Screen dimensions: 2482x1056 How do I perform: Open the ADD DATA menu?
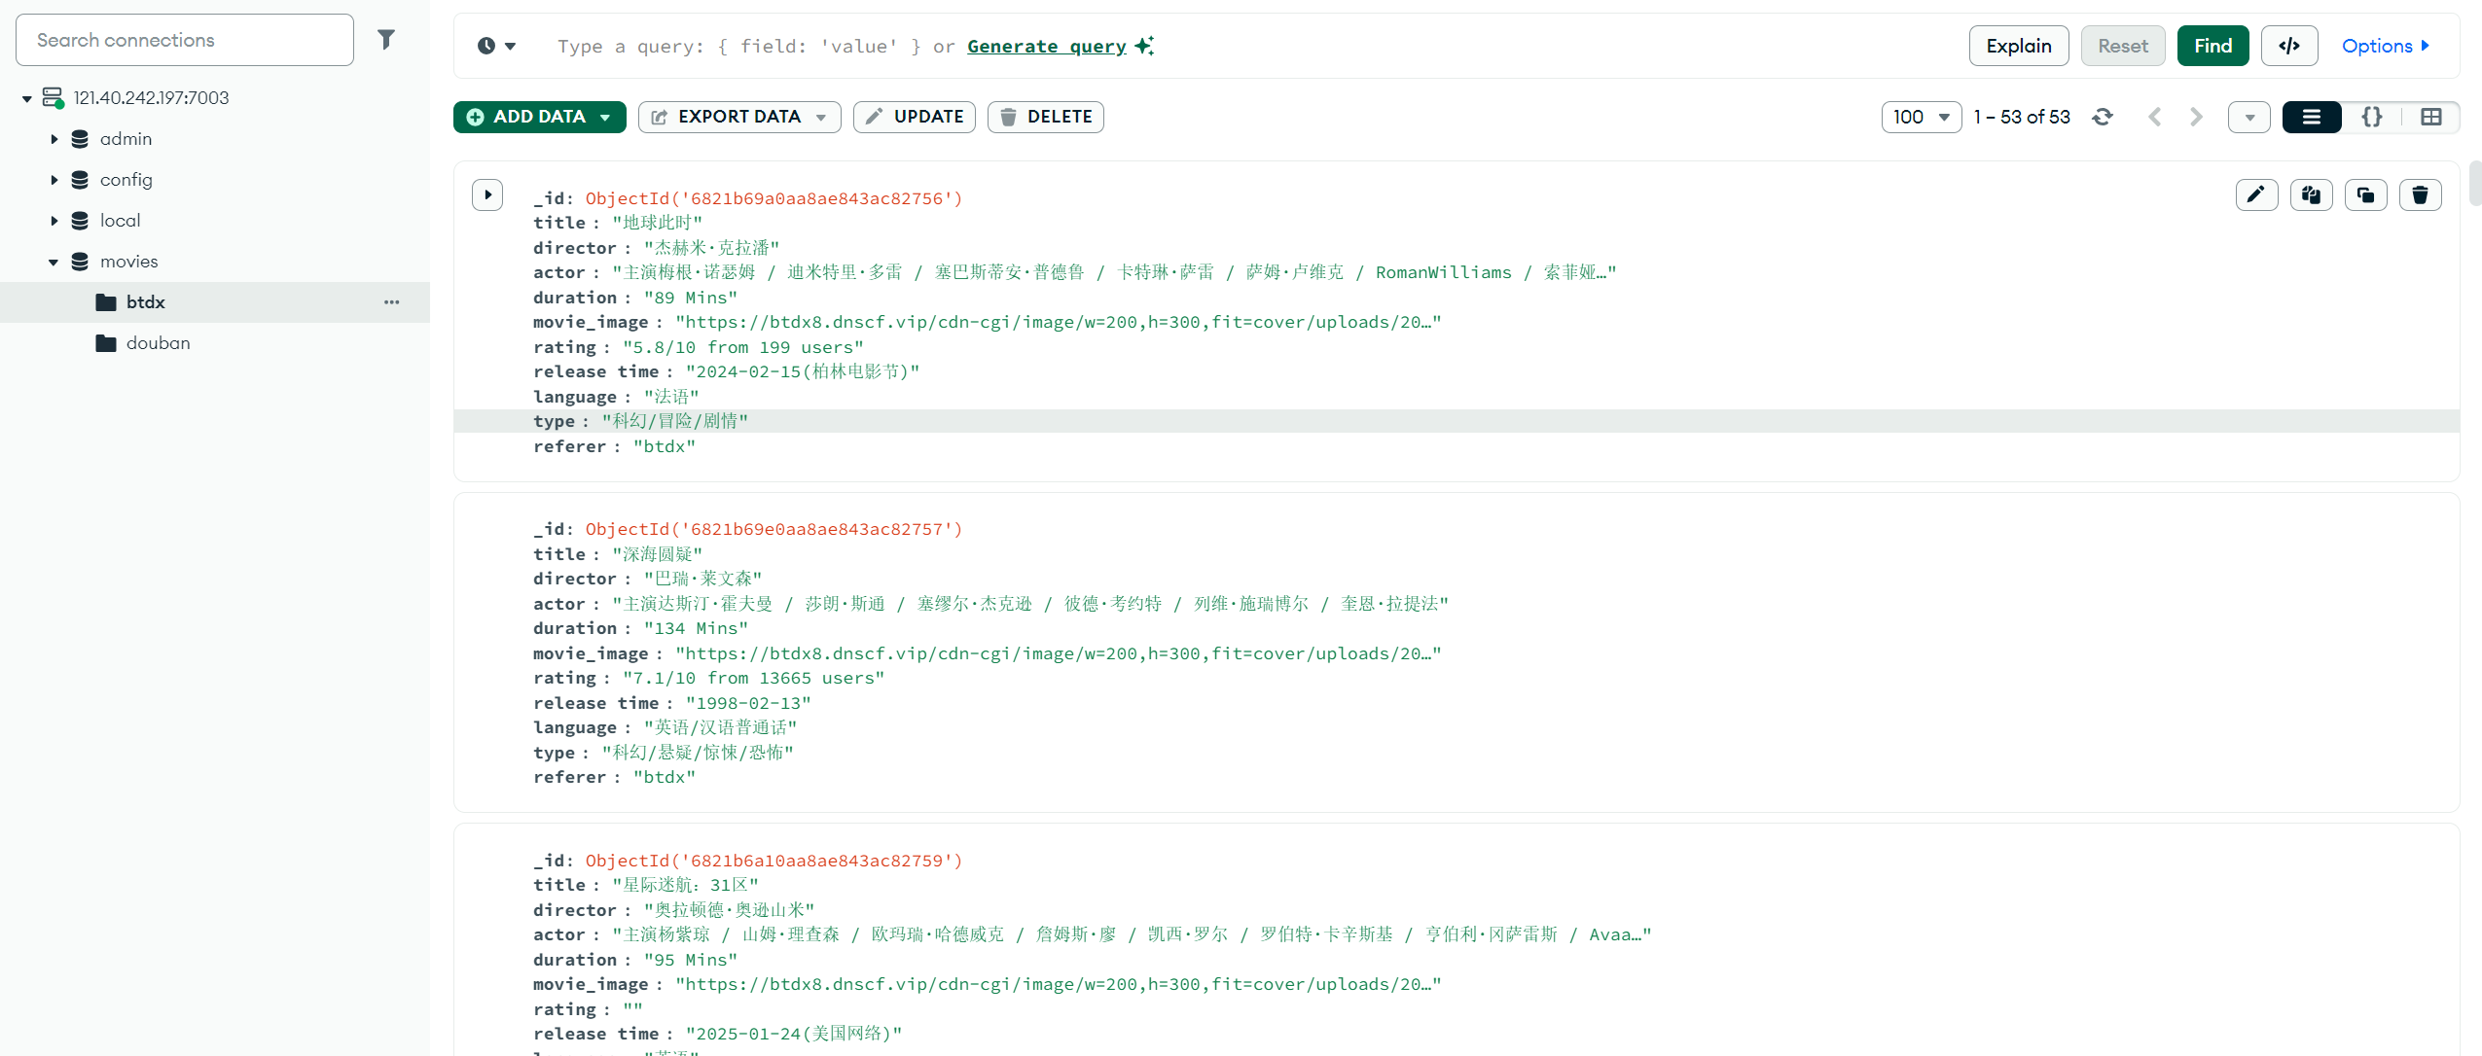[539, 117]
